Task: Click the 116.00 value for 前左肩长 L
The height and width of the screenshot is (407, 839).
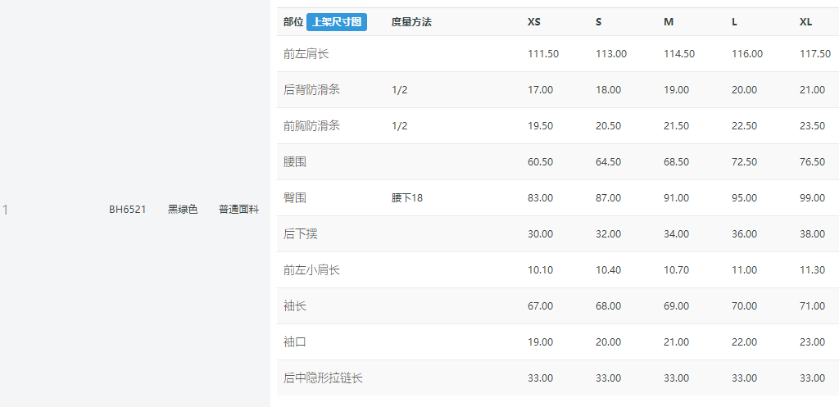Action: tap(747, 54)
